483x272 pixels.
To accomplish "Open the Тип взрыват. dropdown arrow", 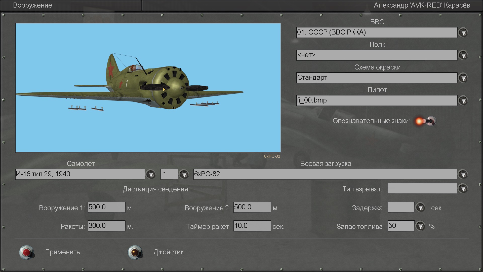I will (x=463, y=189).
